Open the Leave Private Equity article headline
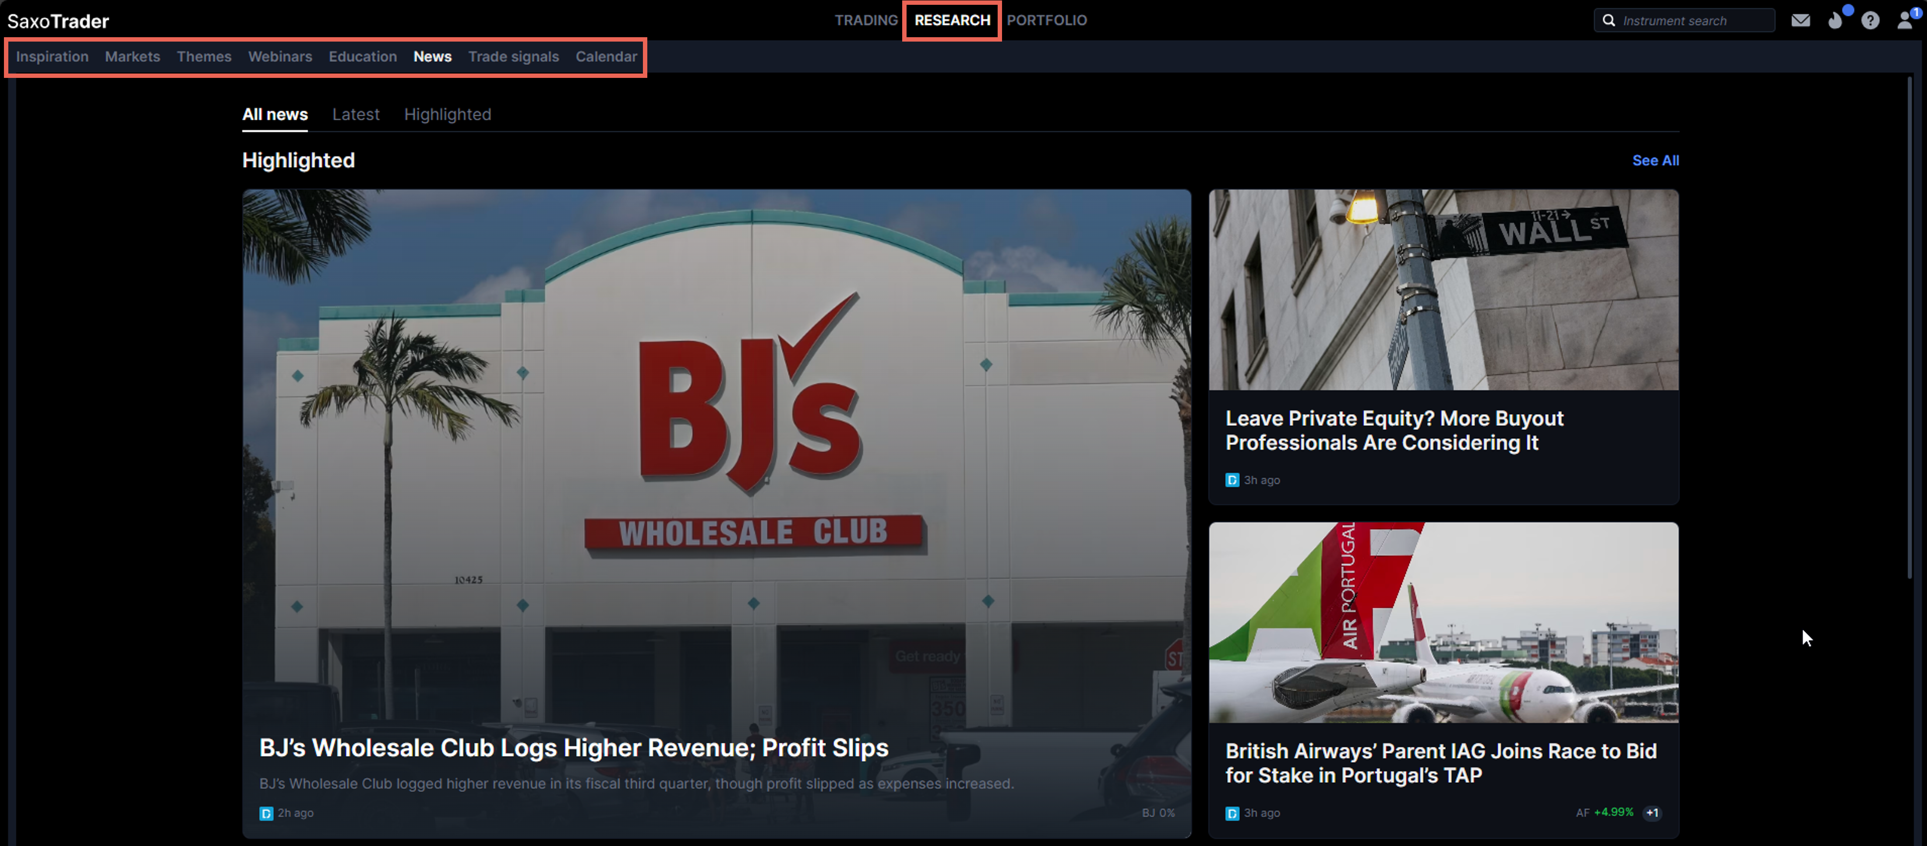Viewport: 1927px width, 846px height. (1394, 431)
